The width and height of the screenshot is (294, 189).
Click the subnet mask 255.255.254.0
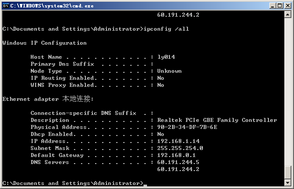(x=180, y=148)
